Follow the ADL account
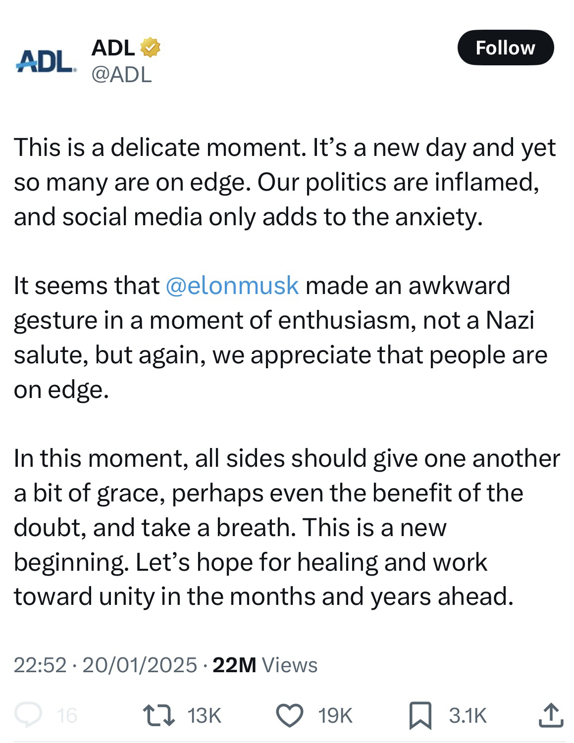 [505, 48]
